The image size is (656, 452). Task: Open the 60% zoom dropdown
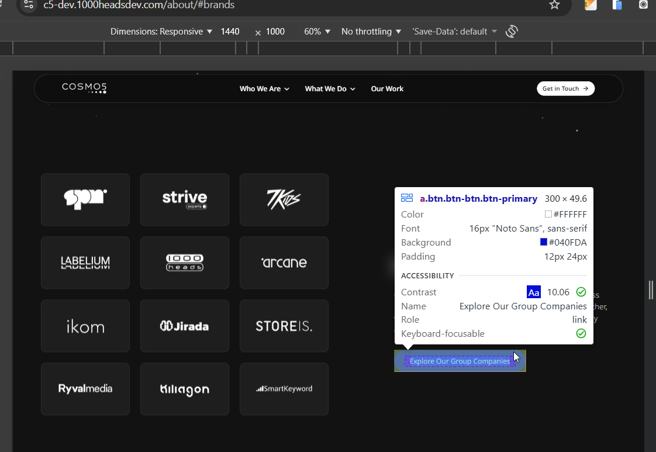317,32
